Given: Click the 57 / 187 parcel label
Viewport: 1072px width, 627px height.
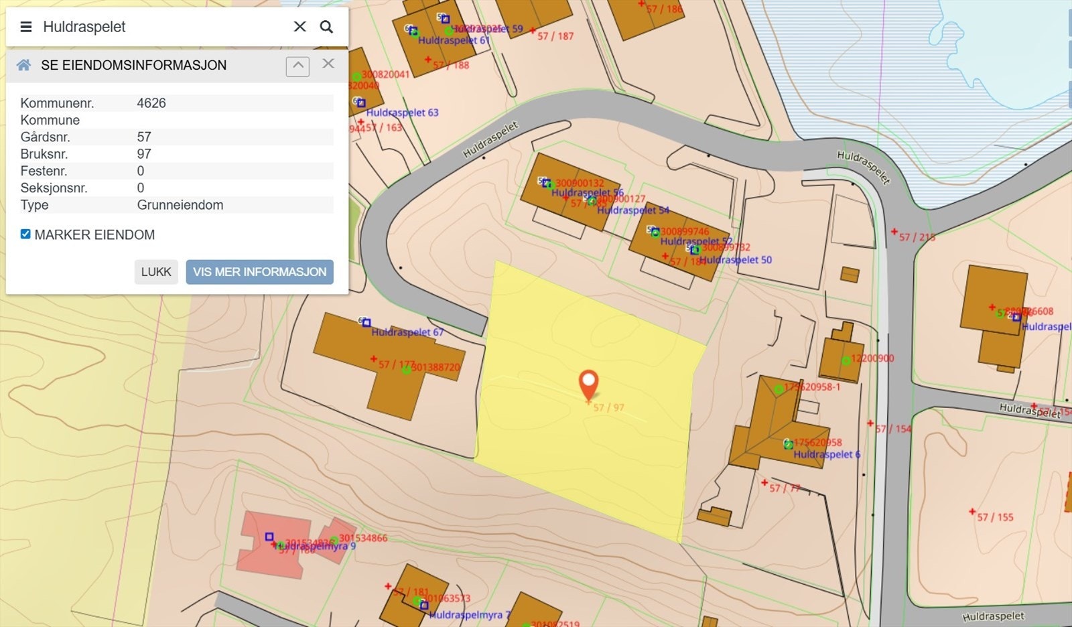Looking at the screenshot, I should tap(555, 36).
